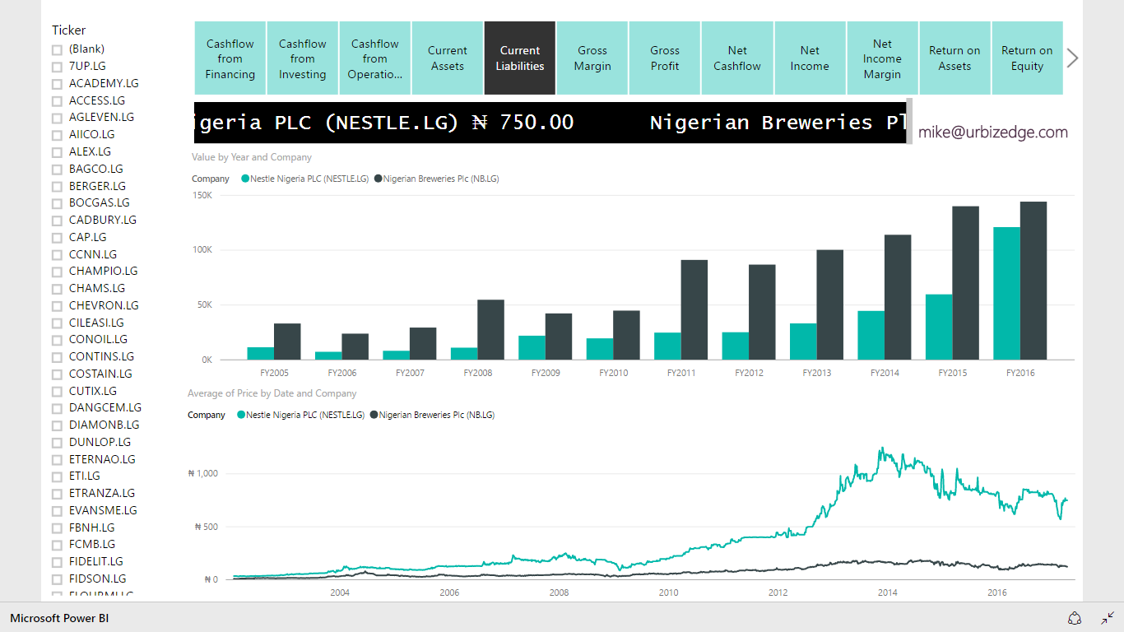Select the Gross Margin tile

[592, 58]
